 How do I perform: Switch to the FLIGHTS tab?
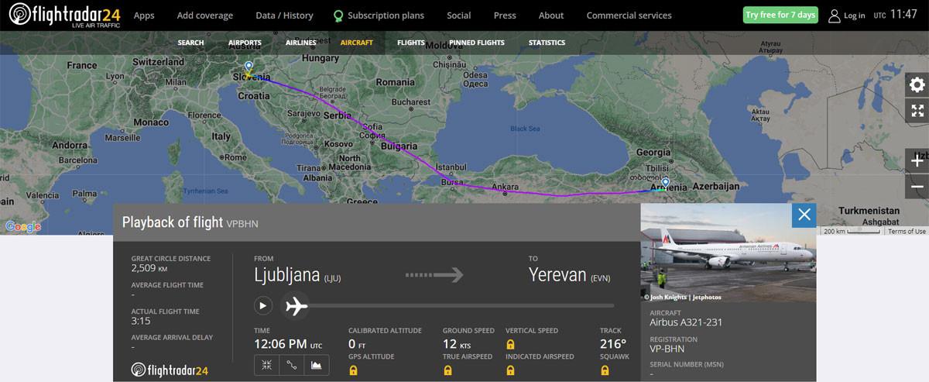point(411,43)
